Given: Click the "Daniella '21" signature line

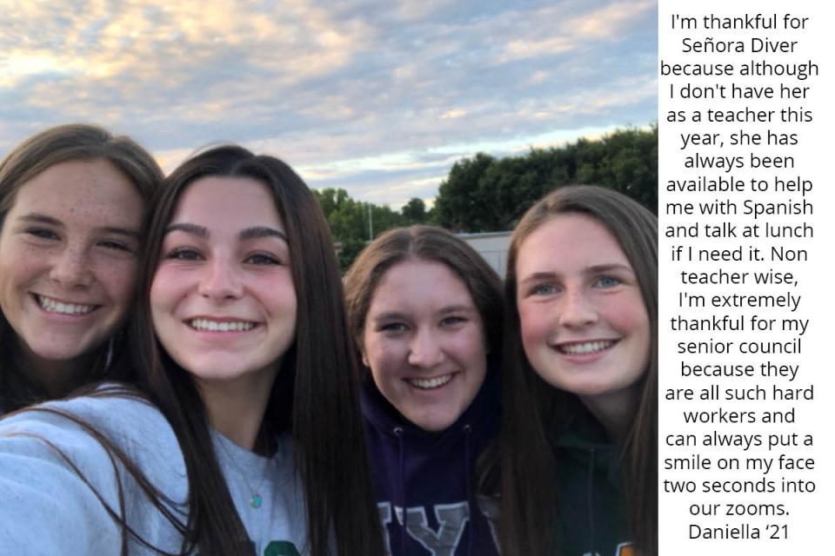Looking at the screenshot, I should [x=738, y=532].
